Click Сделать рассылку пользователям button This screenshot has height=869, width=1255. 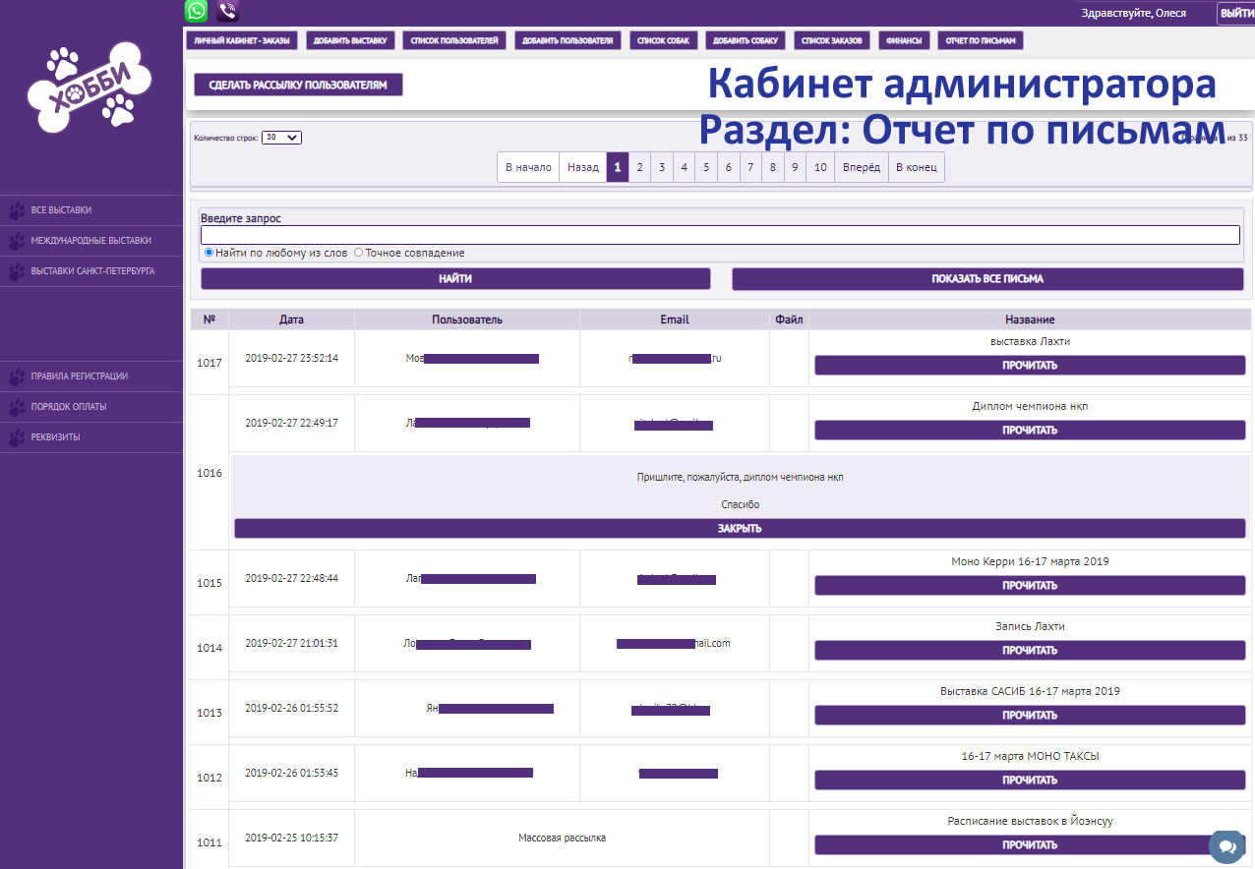tap(298, 85)
